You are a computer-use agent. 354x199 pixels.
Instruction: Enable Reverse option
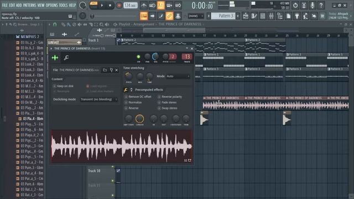132,108
